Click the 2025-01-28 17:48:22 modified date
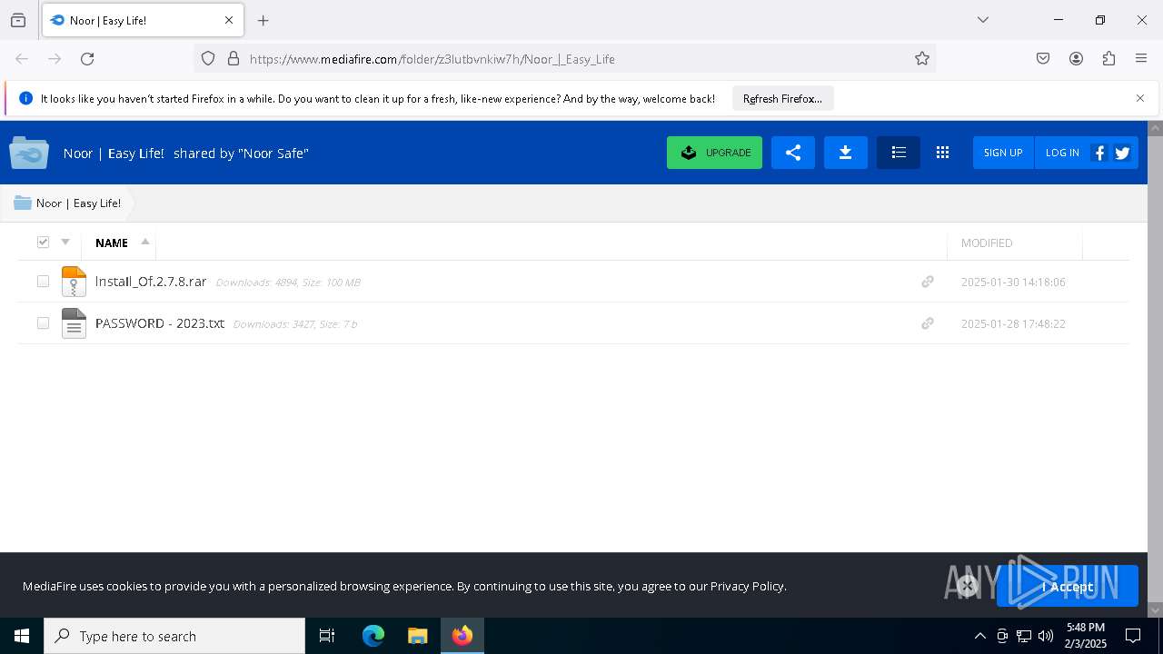Viewport: 1163px width, 654px height. [x=1013, y=324]
